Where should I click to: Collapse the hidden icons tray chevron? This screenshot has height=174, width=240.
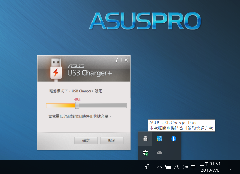click(160, 167)
